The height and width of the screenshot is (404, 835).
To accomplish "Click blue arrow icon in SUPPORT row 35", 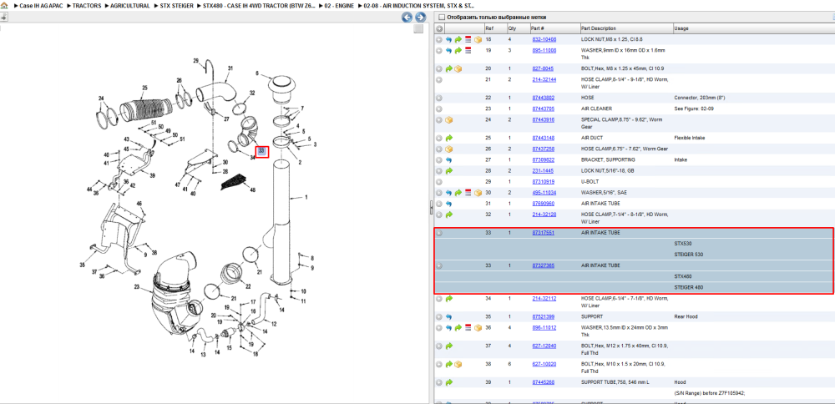I will 448,316.
